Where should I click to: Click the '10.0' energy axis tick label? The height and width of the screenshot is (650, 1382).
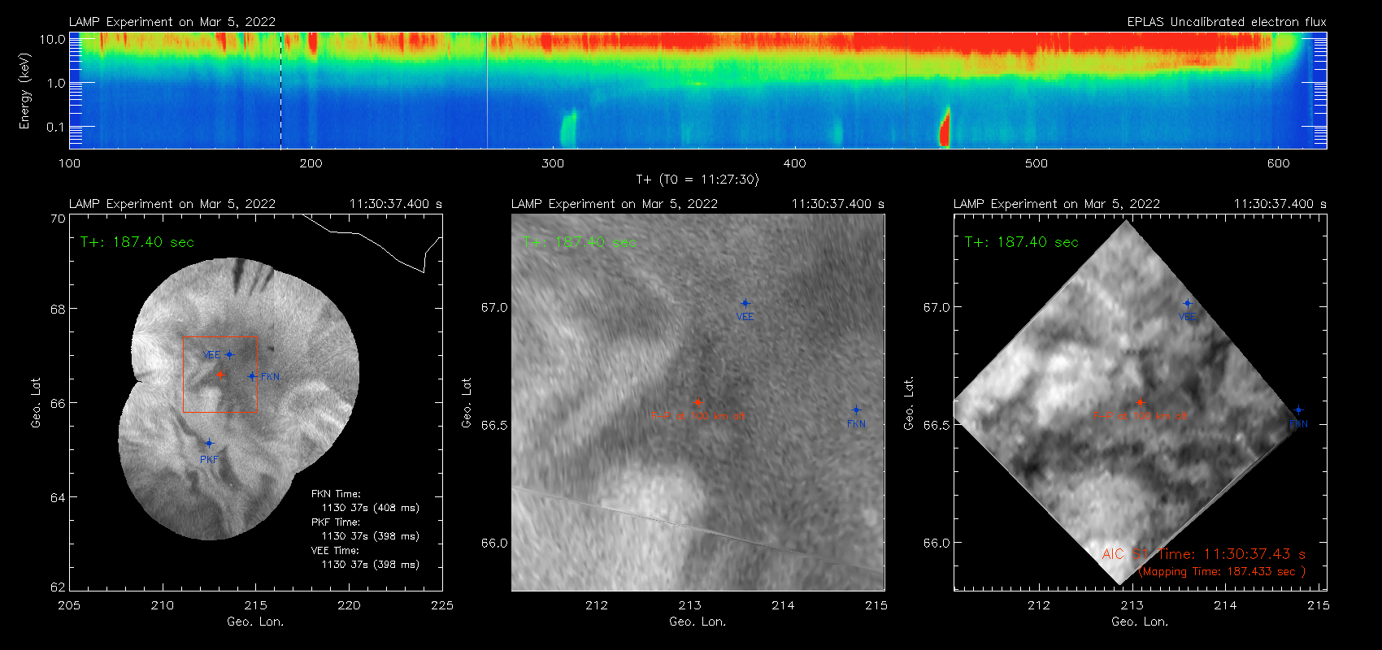(53, 39)
